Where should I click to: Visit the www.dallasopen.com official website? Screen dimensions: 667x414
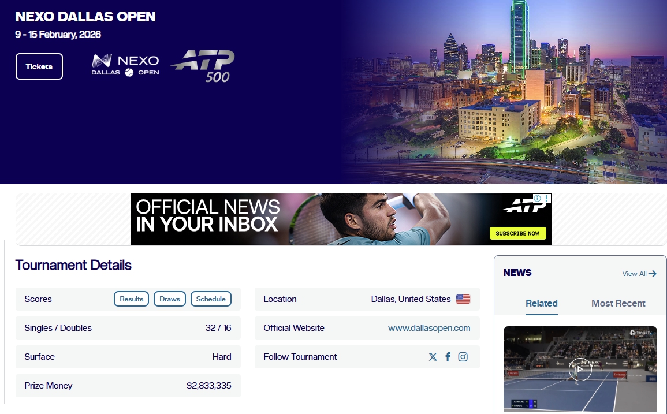click(428, 328)
